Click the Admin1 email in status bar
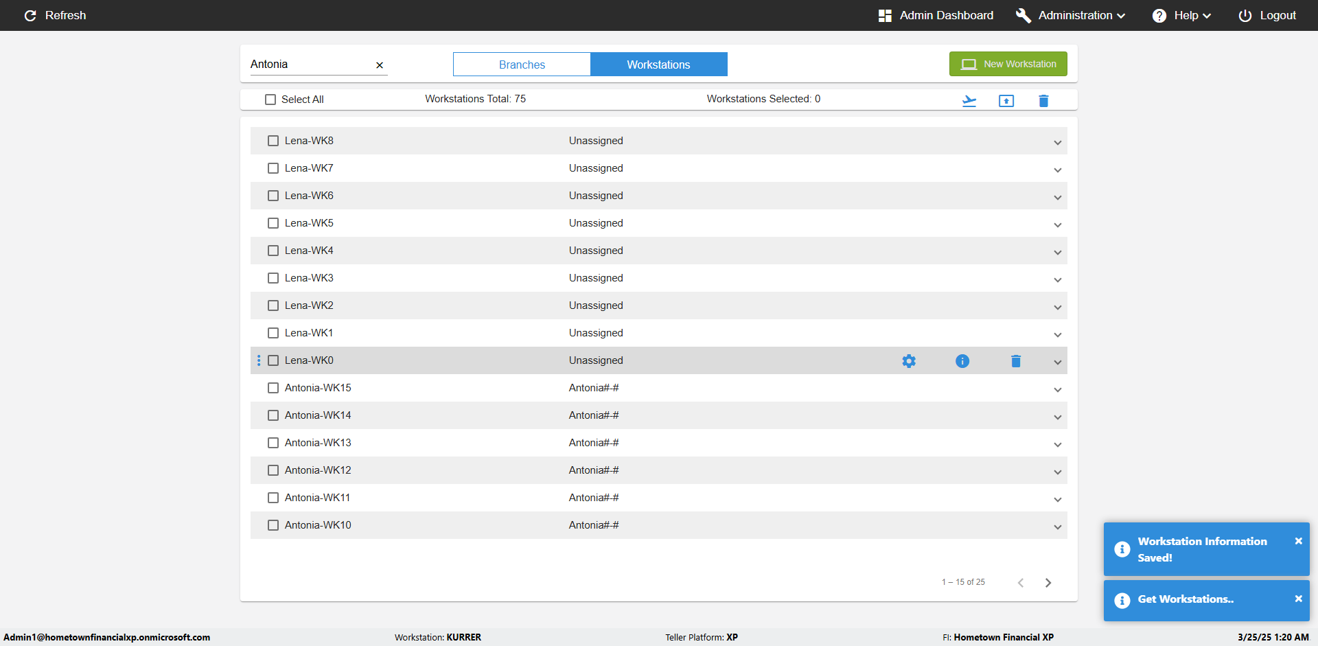The width and height of the screenshot is (1318, 646). click(x=107, y=637)
